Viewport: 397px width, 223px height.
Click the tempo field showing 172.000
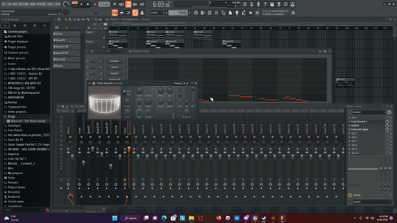click(x=104, y=4)
